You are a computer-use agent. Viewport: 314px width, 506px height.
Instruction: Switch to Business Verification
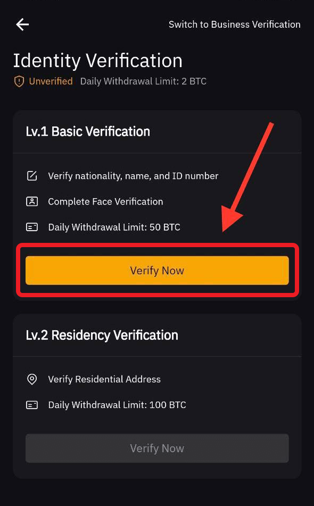234,25
